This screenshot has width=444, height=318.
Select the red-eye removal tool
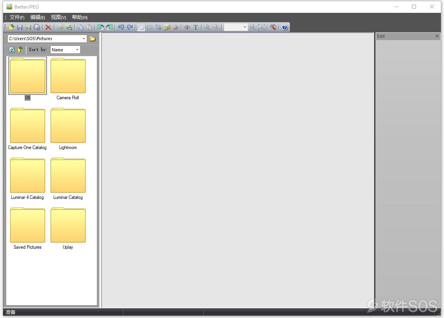click(x=187, y=27)
